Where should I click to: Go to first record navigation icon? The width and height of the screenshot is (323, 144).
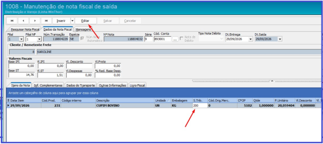(12, 21)
